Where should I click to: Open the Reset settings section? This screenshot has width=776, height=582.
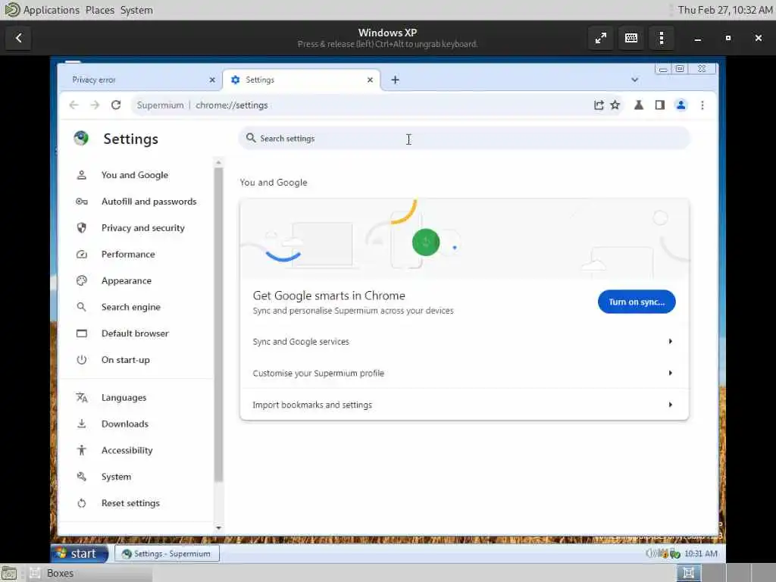pyautogui.click(x=130, y=503)
